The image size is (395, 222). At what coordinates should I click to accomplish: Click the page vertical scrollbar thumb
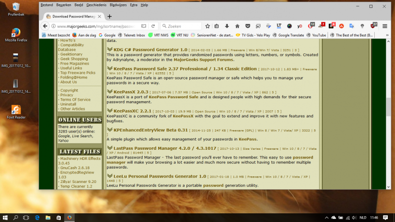tap(388, 107)
